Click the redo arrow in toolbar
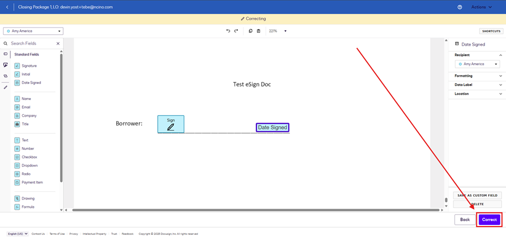The width and height of the screenshot is (506, 240). (236, 31)
